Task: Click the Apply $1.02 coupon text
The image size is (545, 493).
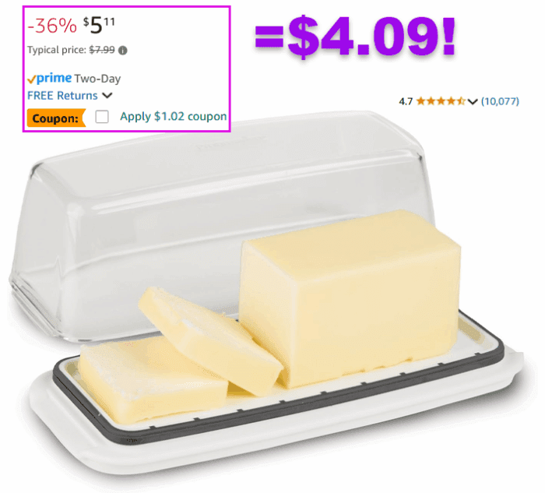Action: [x=174, y=117]
